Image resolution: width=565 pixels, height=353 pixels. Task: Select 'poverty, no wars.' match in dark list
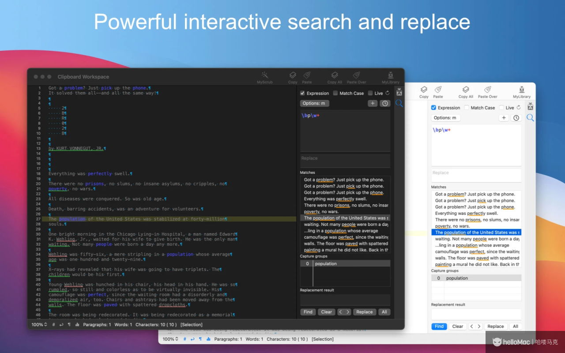(x=345, y=212)
